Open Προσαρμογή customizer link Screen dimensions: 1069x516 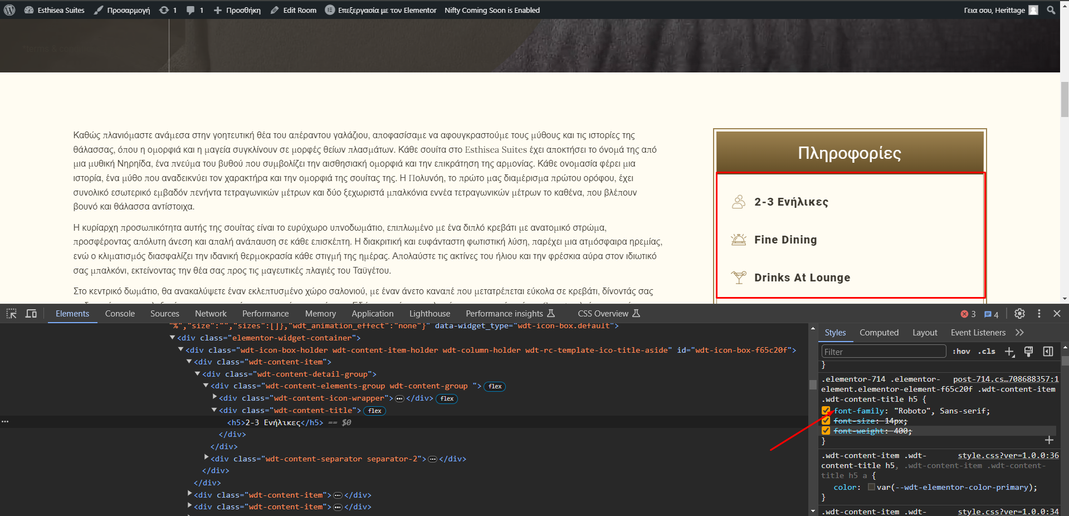click(122, 10)
